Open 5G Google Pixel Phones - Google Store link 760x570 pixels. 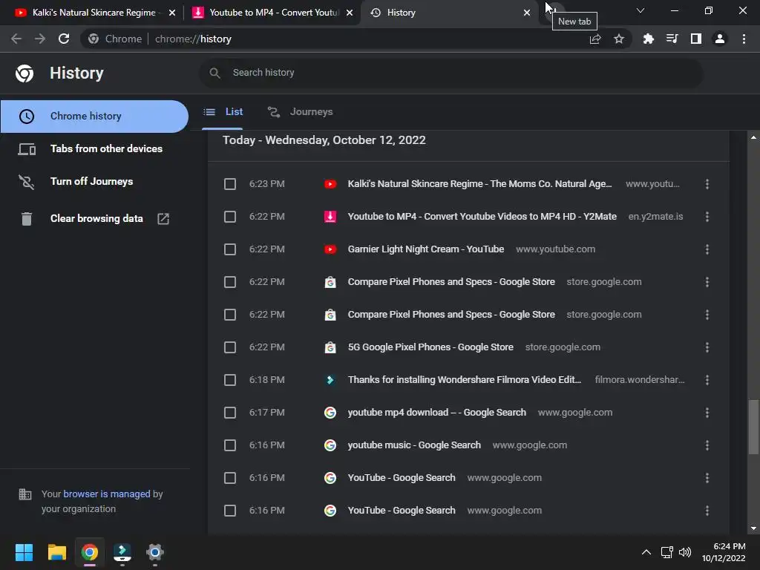click(430, 347)
